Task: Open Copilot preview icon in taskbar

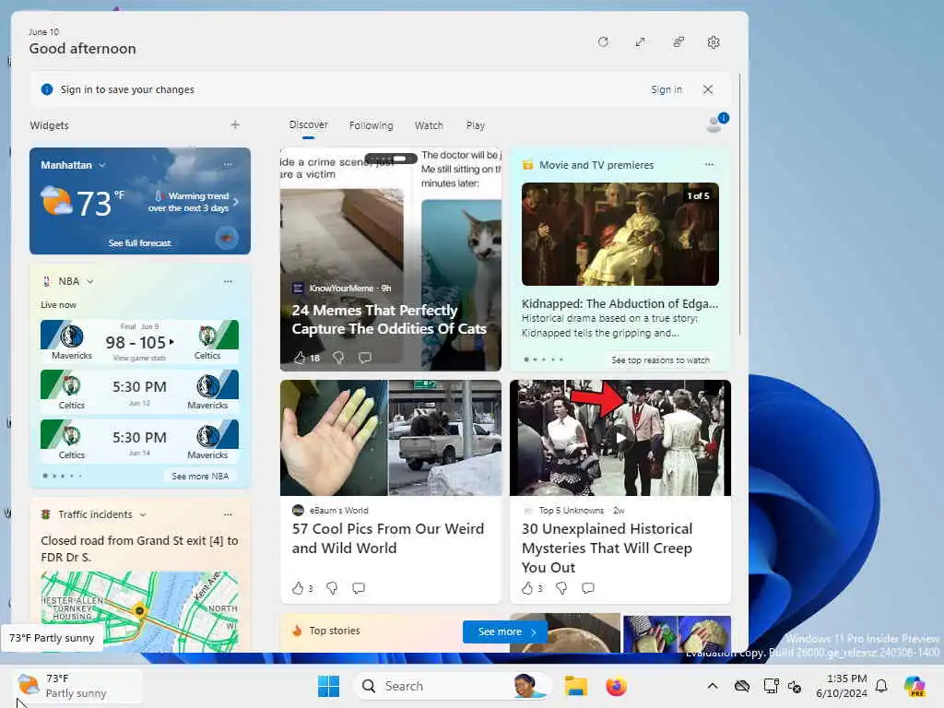Action: [914, 686]
